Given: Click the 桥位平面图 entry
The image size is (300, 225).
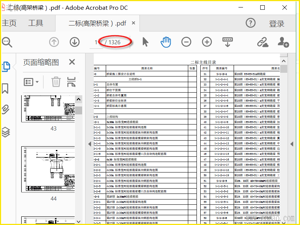Looking at the screenshot, I should point(114,90).
